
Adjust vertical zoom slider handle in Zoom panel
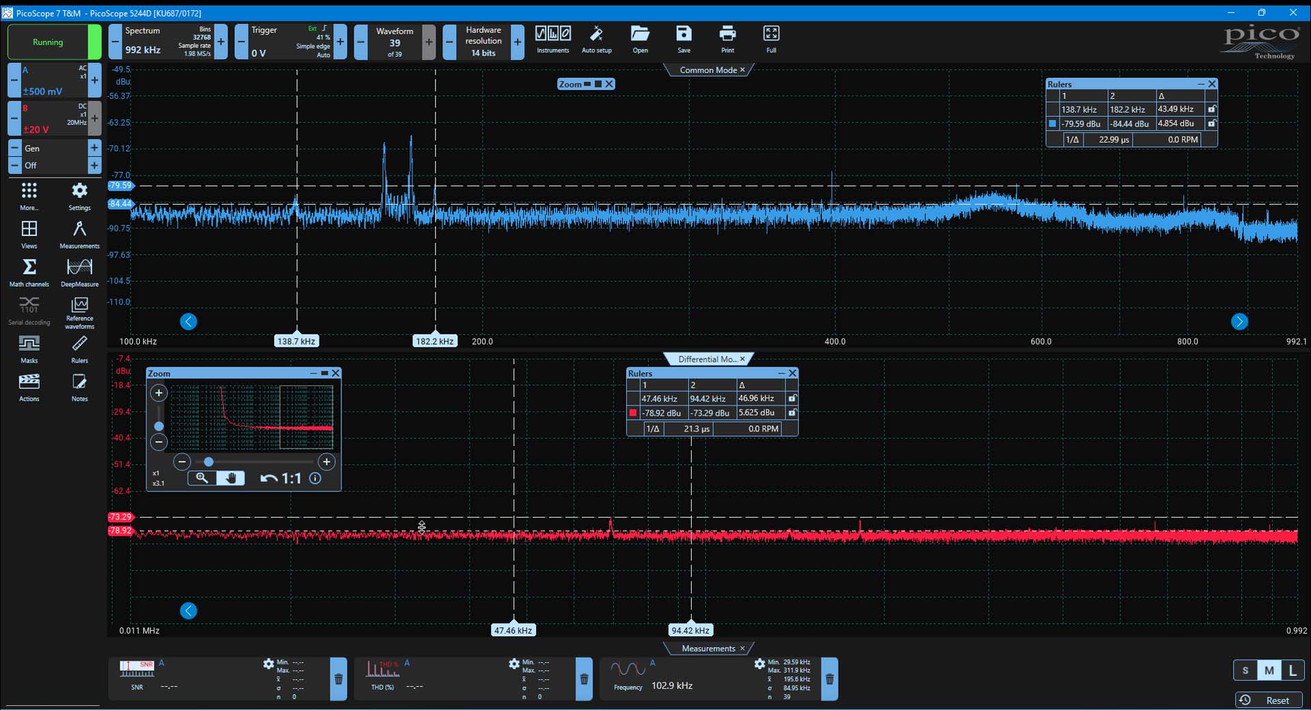(158, 426)
